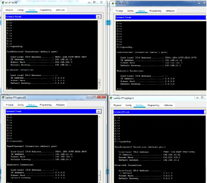Click Default Gateway 192.168.20.1 in Laptop20 terminal
Screen dimensions: 207x183
(63, 159)
